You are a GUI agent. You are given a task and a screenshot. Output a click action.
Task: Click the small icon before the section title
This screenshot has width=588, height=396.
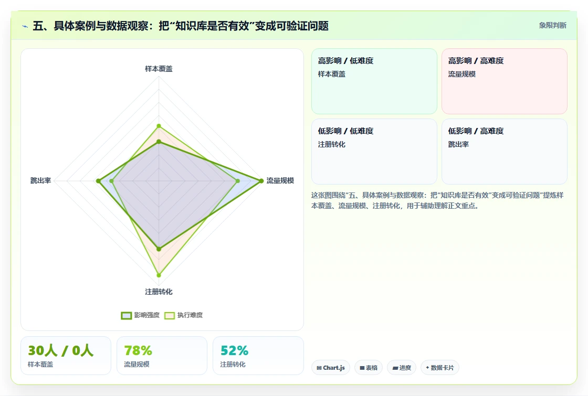pos(25,26)
